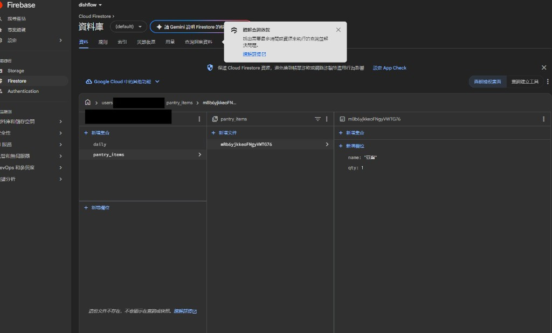Open three-dot menu of document mBb6yjkkeoFNgyVWTG76 panel

(543, 119)
